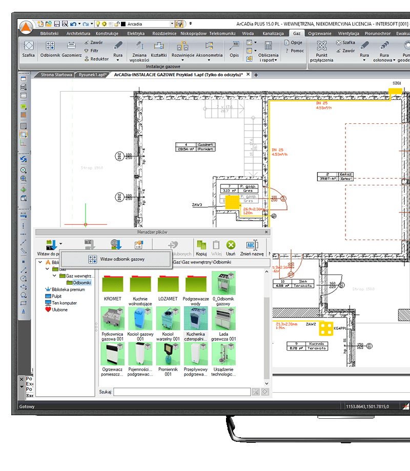The width and height of the screenshot is (410, 471).
Task: Select the Opis description tool
Action: click(234, 49)
